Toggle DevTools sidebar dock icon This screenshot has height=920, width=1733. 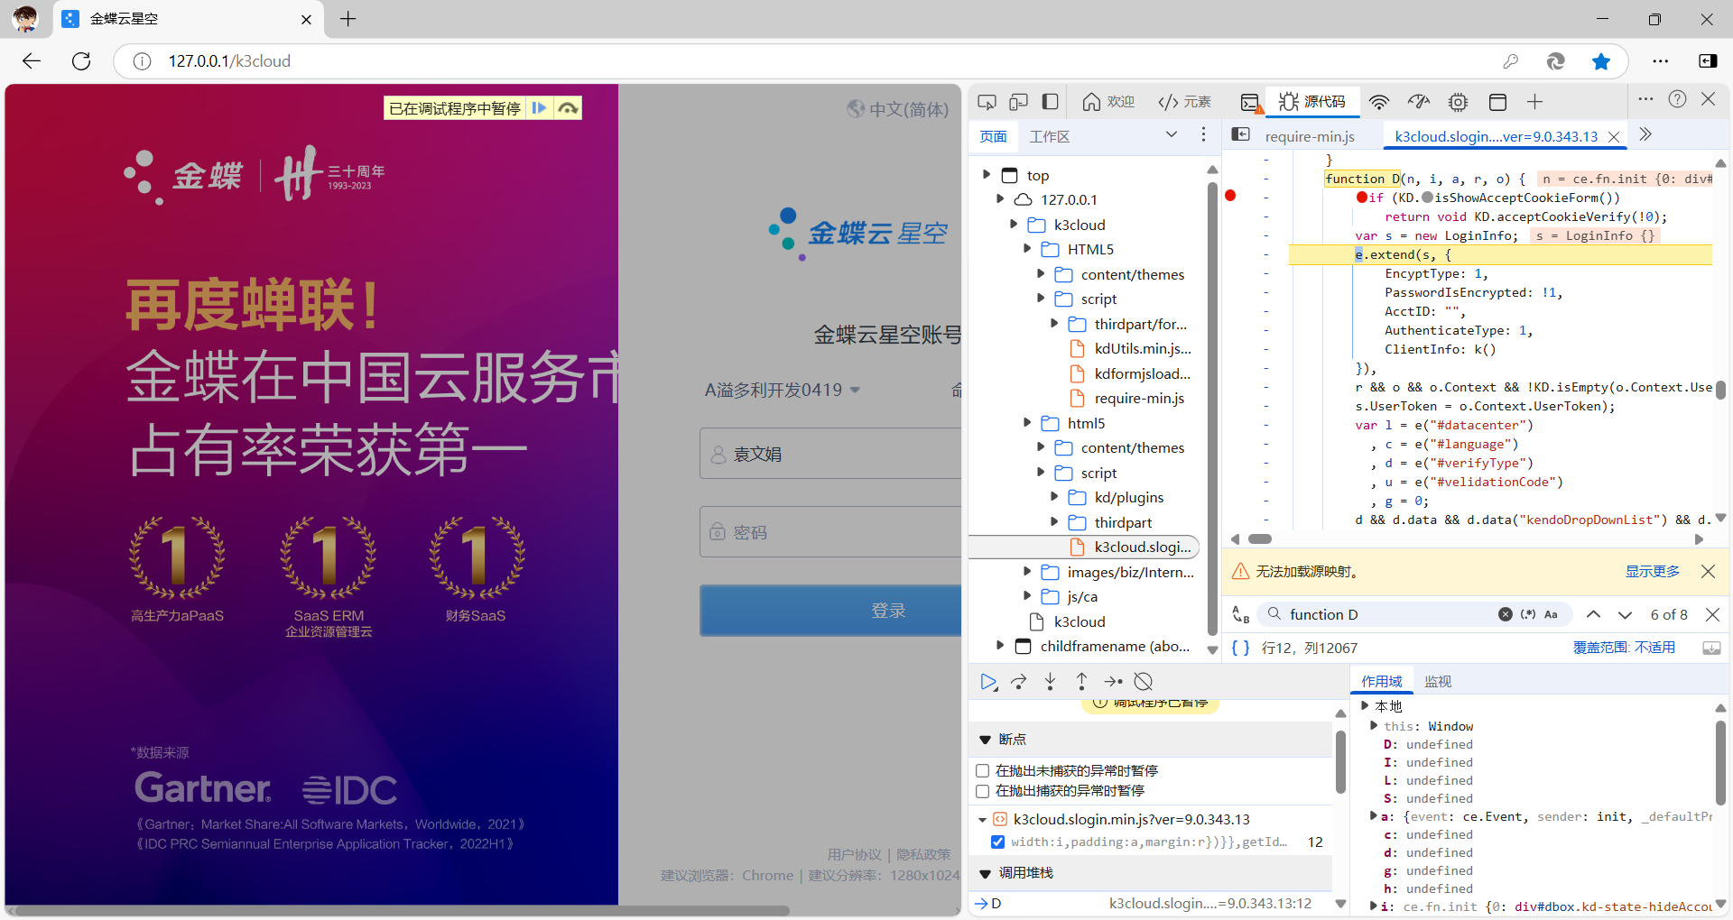pos(1050,102)
